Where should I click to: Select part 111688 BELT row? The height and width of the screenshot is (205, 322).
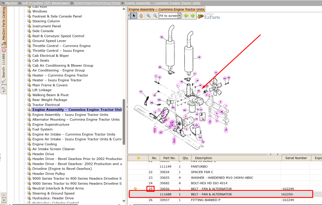[x=221, y=194]
